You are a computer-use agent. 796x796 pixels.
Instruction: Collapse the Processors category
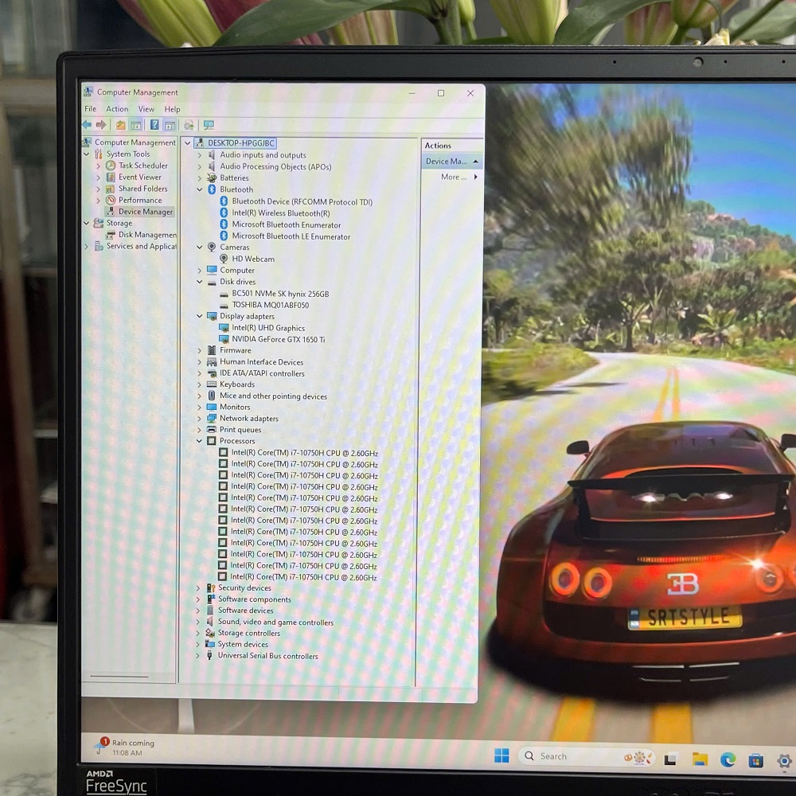199,441
